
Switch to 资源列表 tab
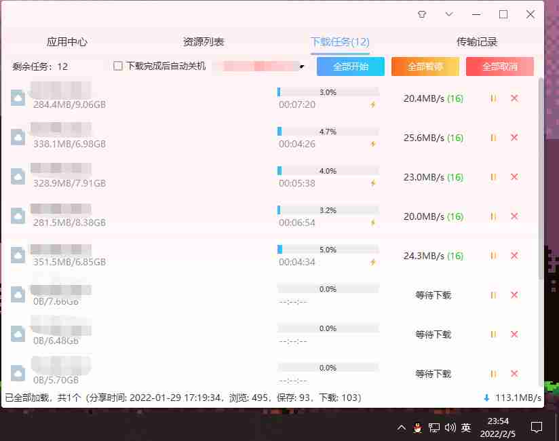point(204,41)
